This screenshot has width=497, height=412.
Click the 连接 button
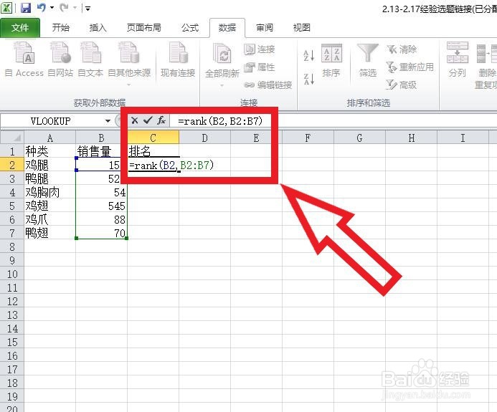[x=260, y=49]
